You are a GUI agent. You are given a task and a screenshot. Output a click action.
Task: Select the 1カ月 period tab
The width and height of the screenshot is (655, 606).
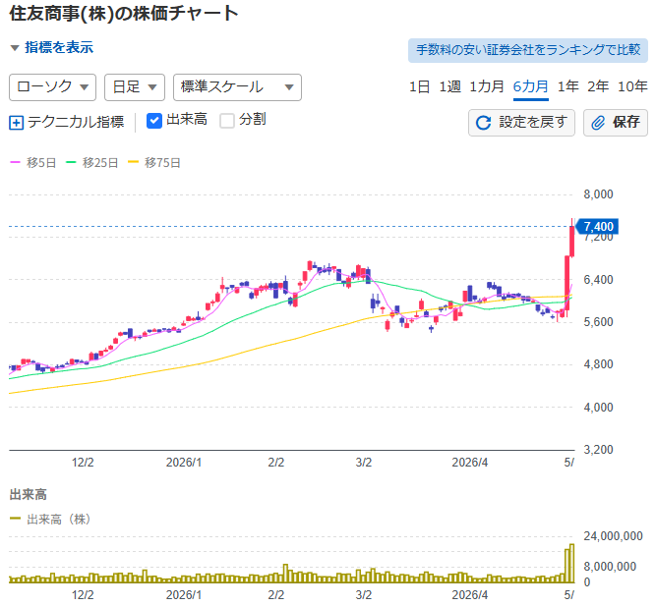487,86
